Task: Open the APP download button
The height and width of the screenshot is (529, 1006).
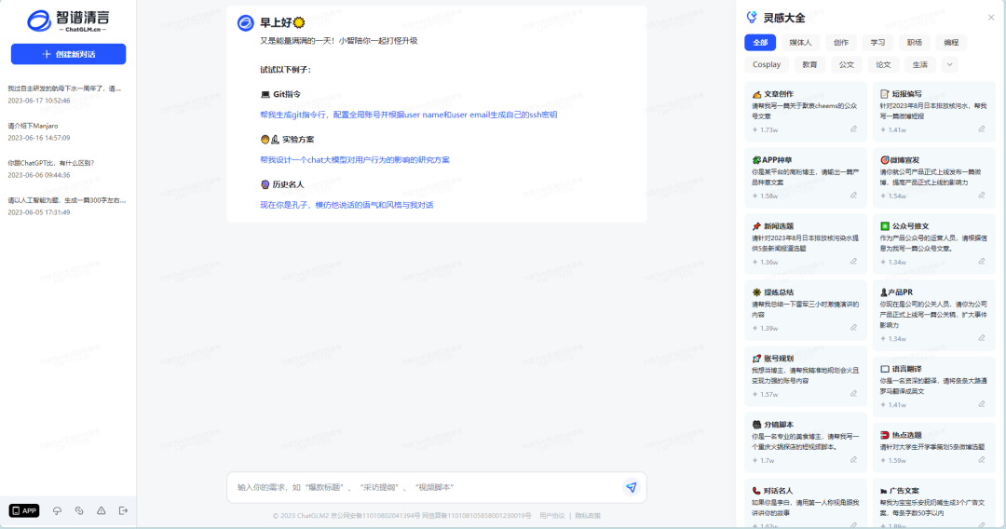Action: pos(24,510)
